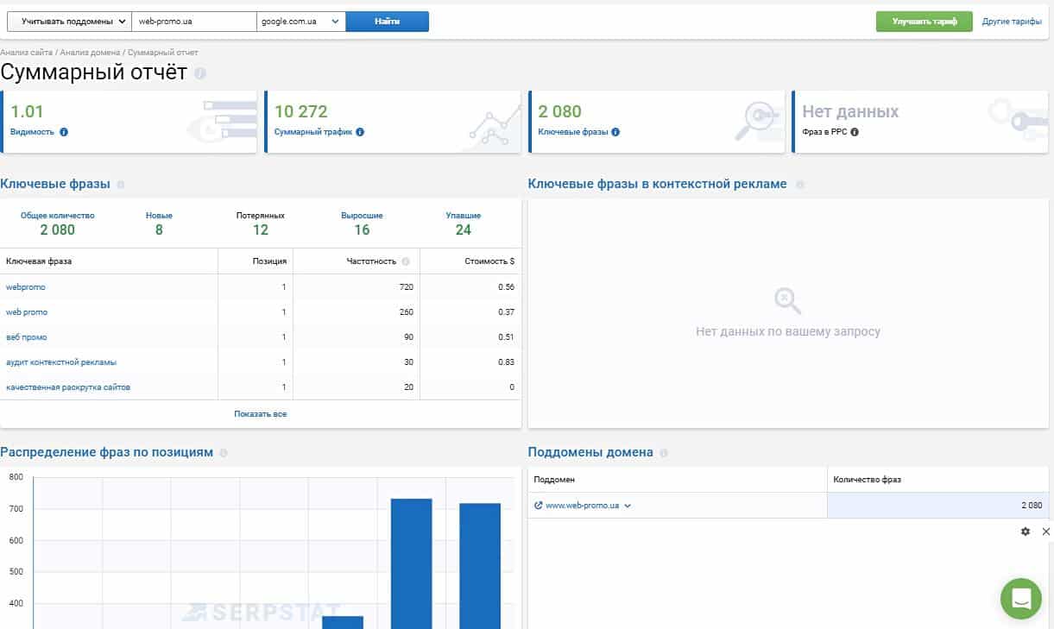The width and height of the screenshot is (1054, 629).
Task: Select the Новые keywords tab
Action: tap(159, 223)
